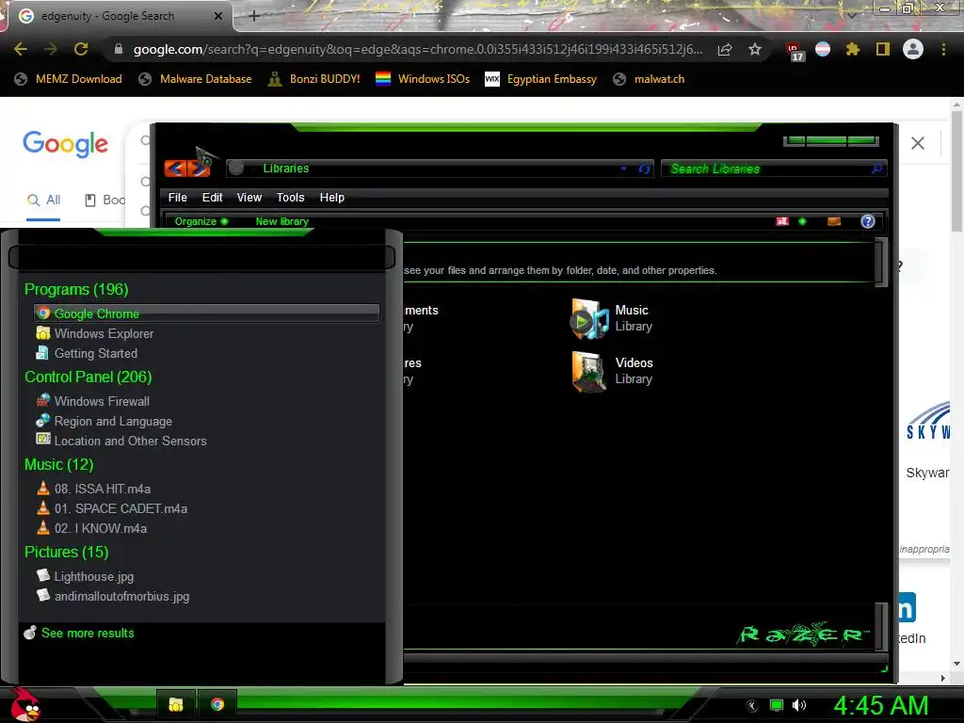Click the Chrome address bar URL
Image resolution: width=964 pixels, height=723 pixels.
(x=417, y=49)
